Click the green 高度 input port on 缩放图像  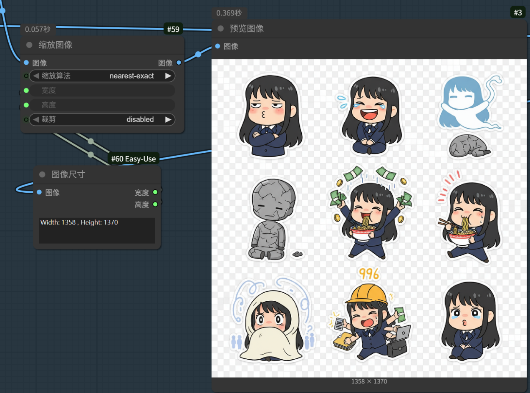(x=26, y=105)
